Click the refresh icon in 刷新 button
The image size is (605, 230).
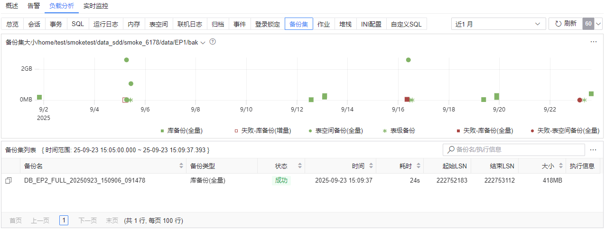(x=558, y=24)
